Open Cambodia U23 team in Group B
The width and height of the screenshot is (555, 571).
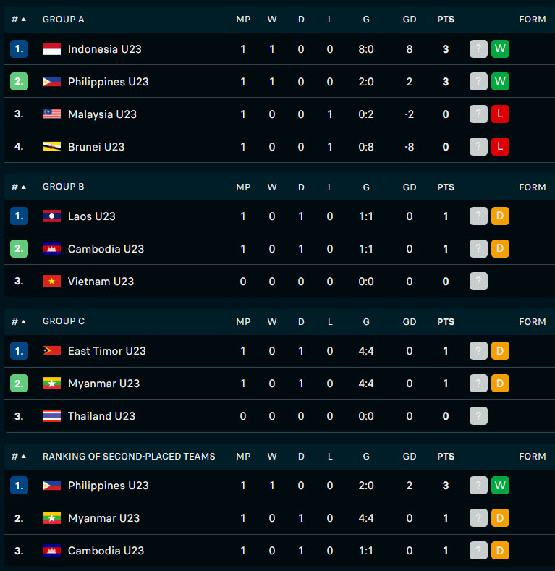pos(106,249)
